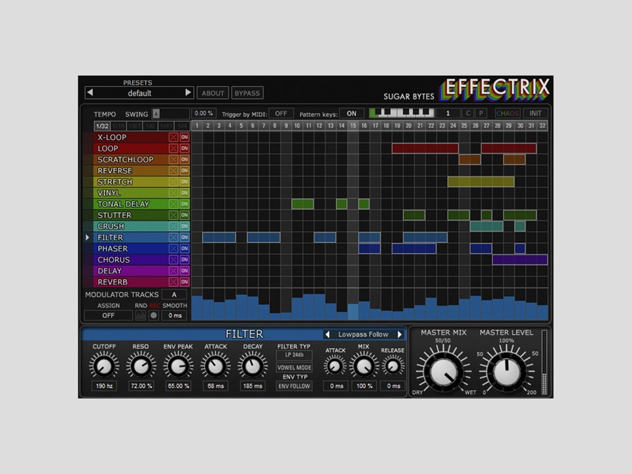Select the 1/8T tempo tab

(x=134, y=126)
